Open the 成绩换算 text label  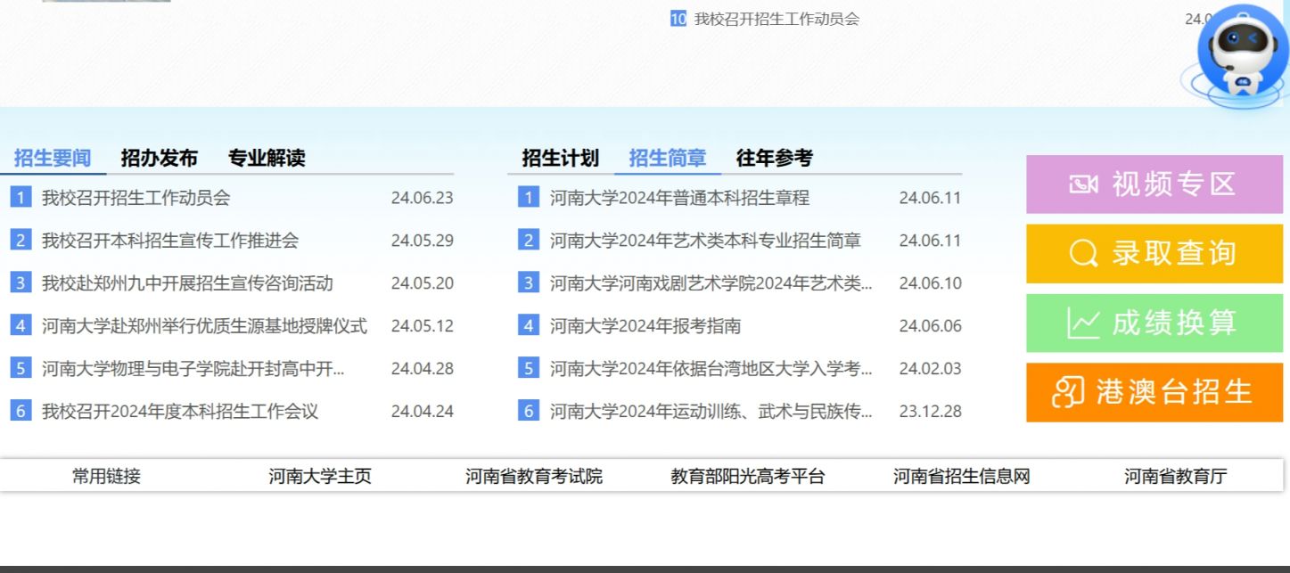tap(1174, 323)
